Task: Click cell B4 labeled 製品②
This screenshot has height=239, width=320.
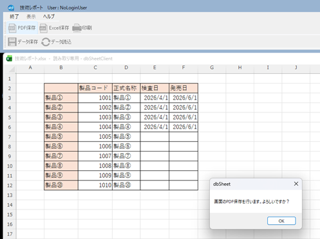Action: (61, 107)
